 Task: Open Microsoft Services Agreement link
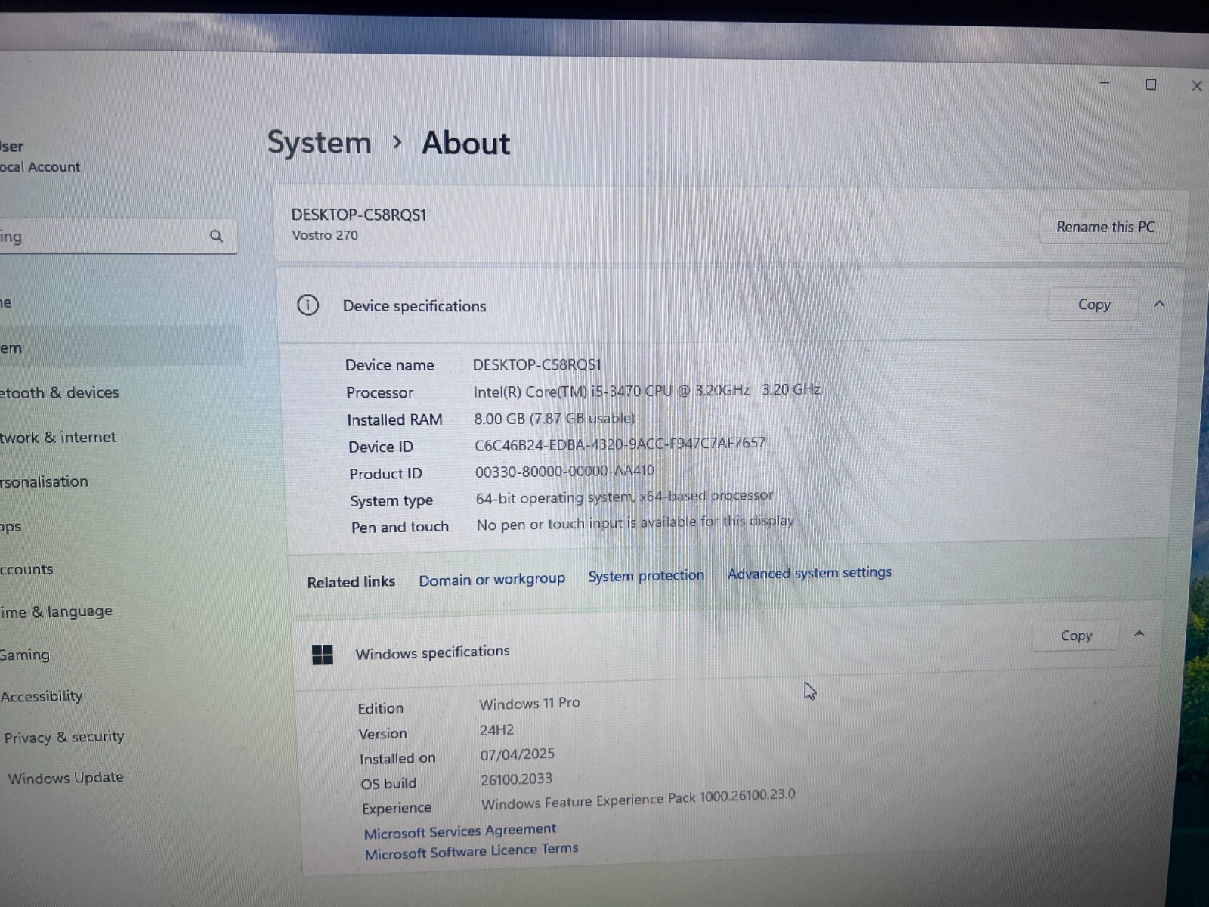click(x=459, y=831)
